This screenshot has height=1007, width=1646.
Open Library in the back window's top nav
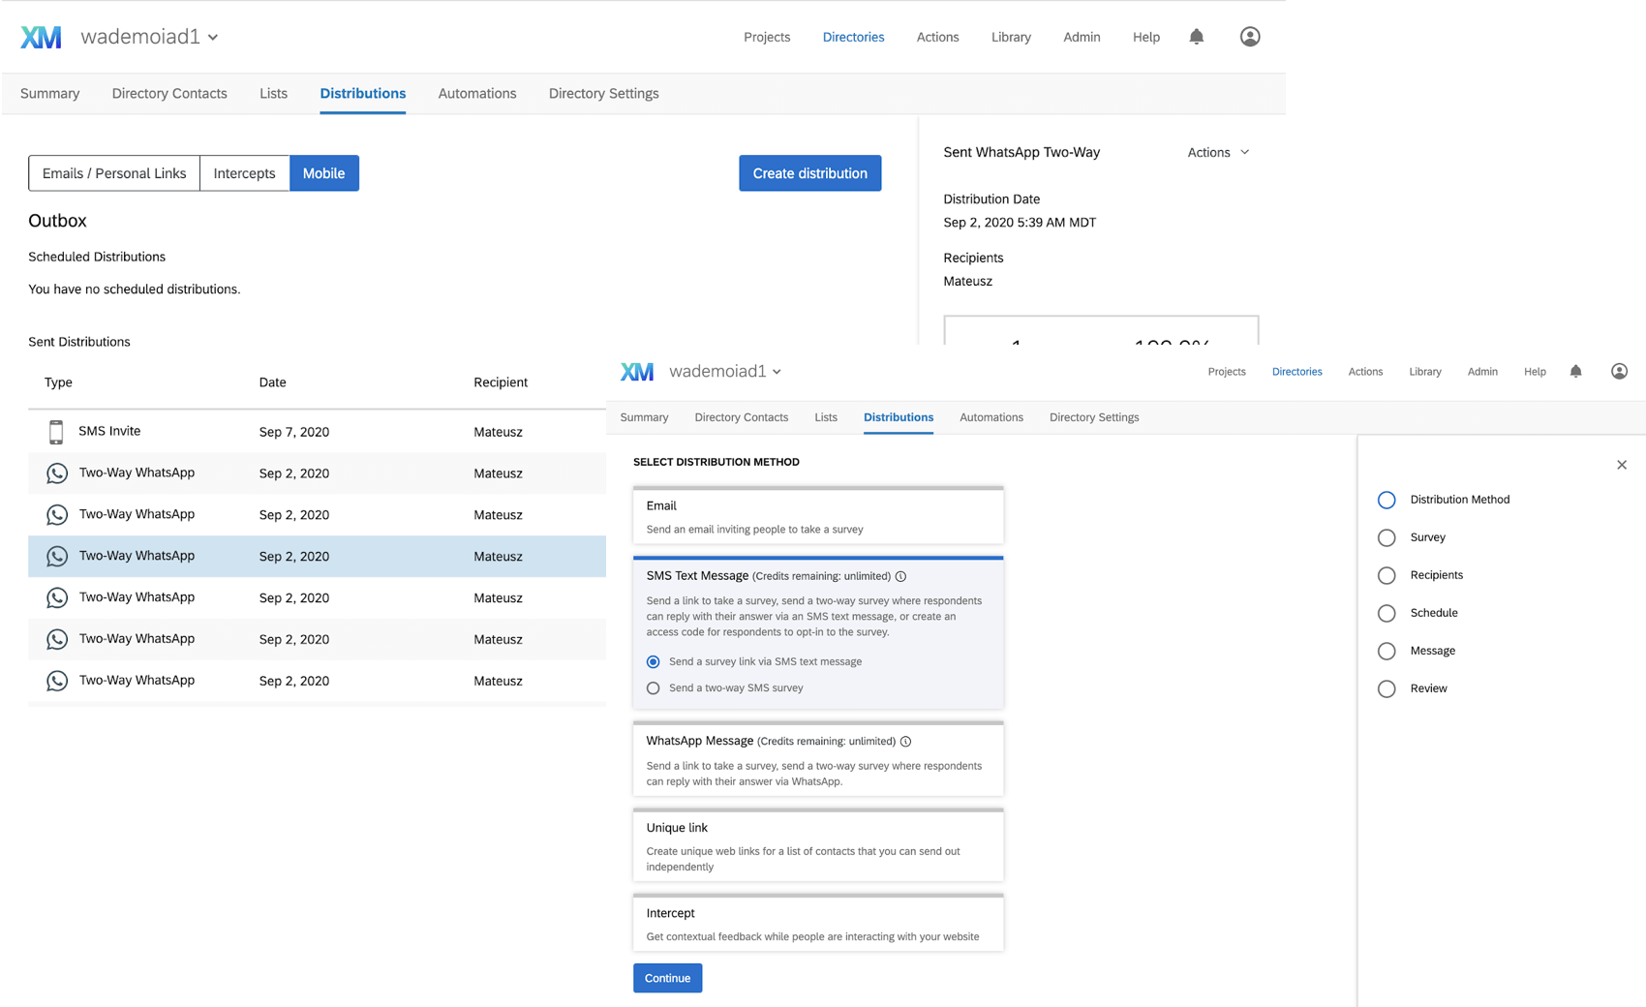click(1011, 37)
